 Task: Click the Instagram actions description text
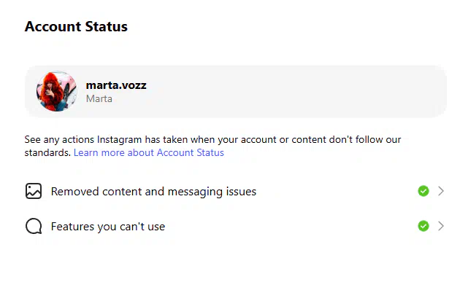click(212, 146)
